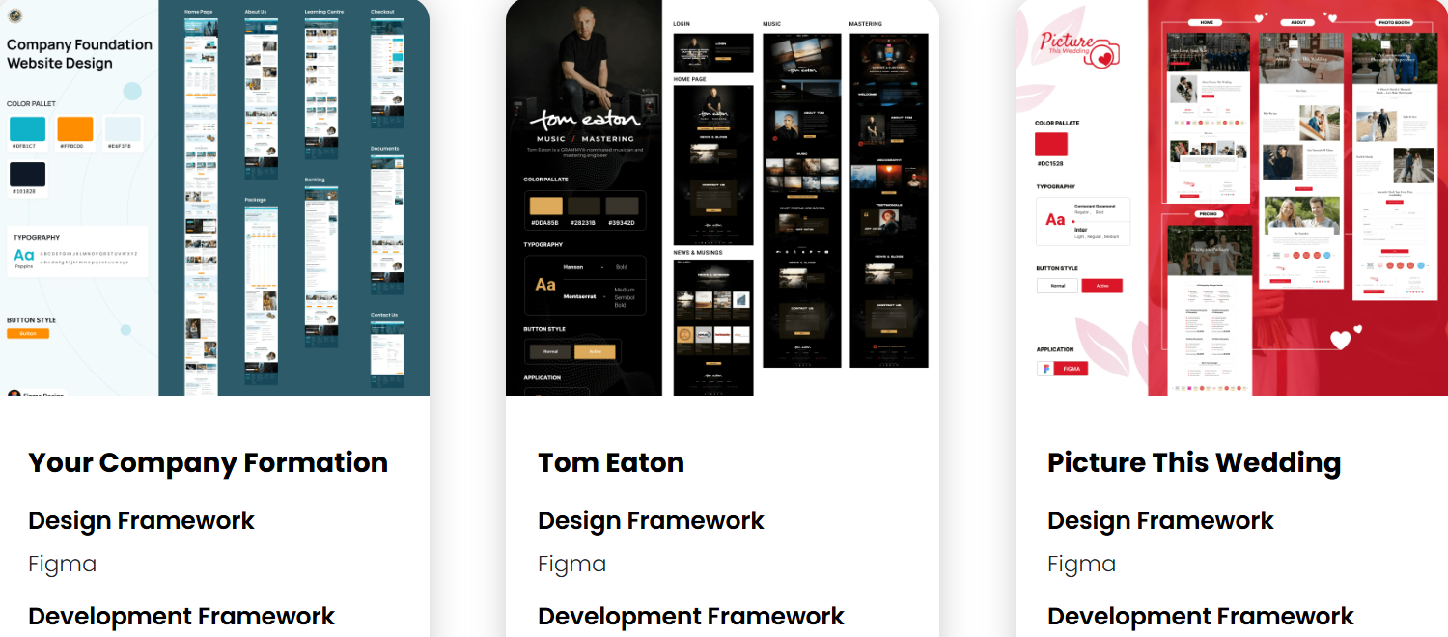Viewport: 1448px width, 637px height.
Task: Open the 'Your Company Formation' project title
Action: (x=209, y=462)
